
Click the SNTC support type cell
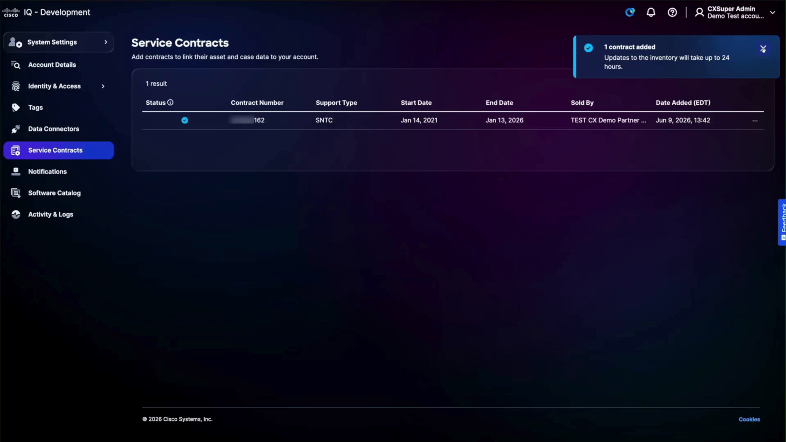point(324,120)
